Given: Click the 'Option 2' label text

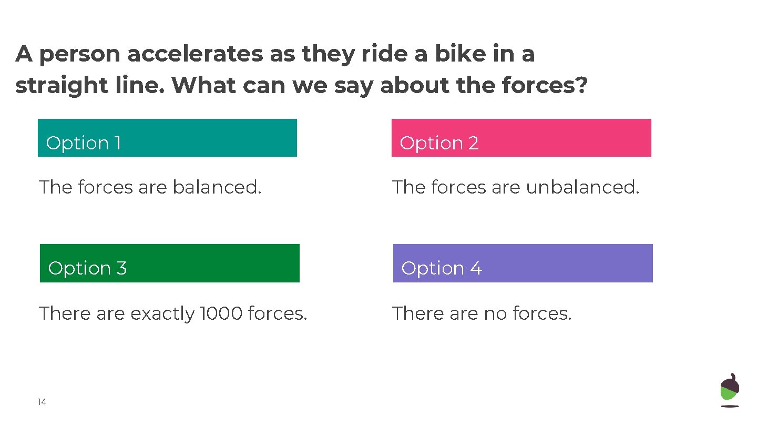Looking at the screenshot, I should pos(439,143).
